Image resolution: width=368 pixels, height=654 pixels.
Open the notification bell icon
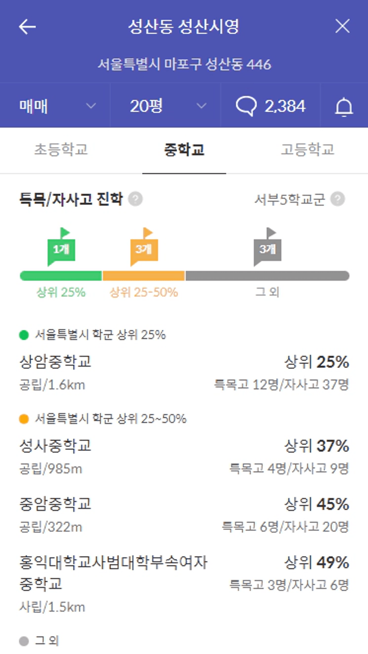(x=344, y=106)
